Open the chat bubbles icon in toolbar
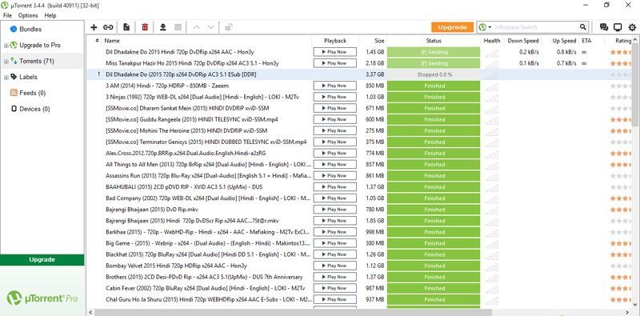This screenshot has width=640, height=316. pyautogui.click(x=604, y=27)
